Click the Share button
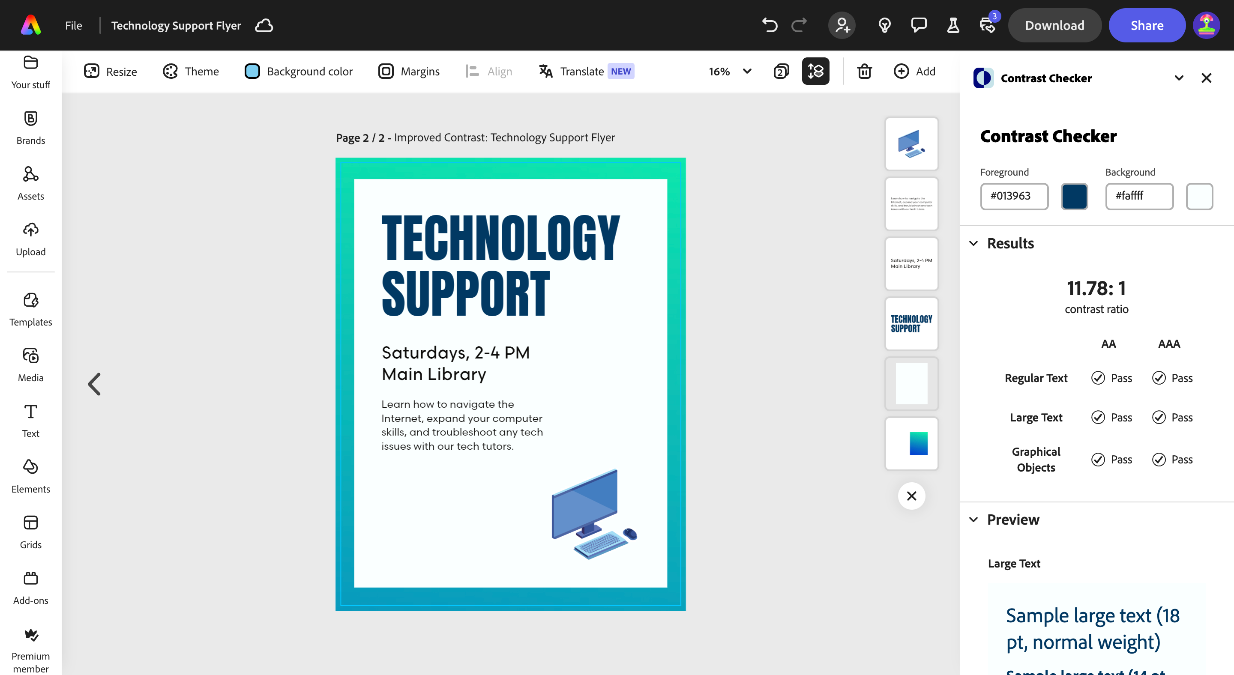Viewport: 1234px width, 675px height. tap(1146, 25)
